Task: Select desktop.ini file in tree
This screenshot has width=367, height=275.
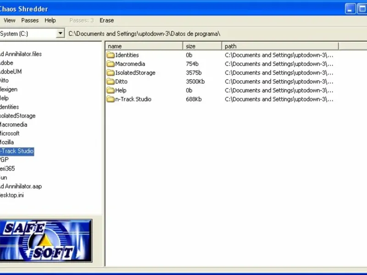Action: tap(12, 195)
